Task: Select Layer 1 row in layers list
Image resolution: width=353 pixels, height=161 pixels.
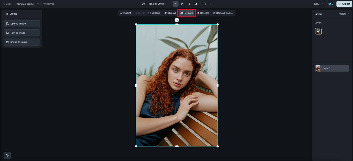Action: tap(332, 68)
